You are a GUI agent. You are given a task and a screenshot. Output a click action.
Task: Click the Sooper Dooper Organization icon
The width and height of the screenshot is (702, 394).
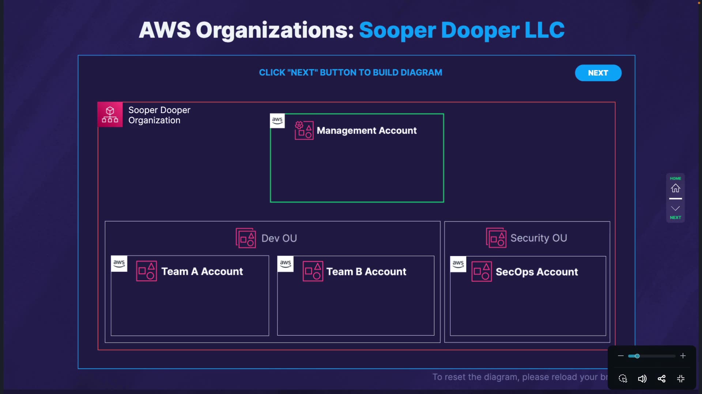coord(110,115)
